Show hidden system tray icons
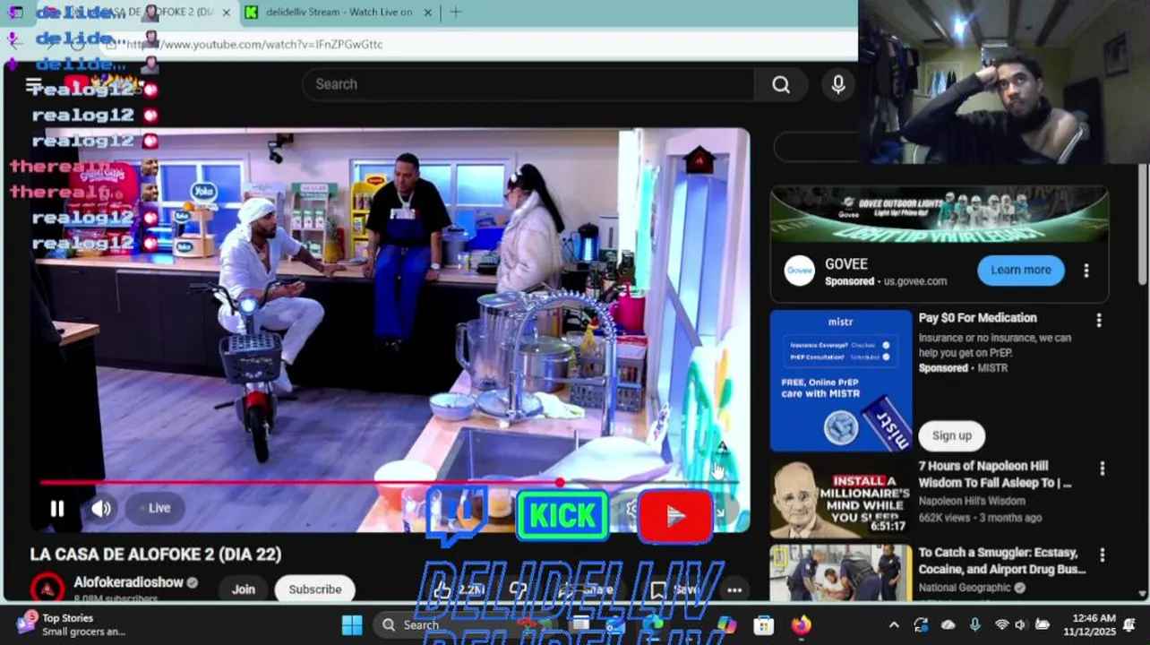Screen dimensions: 1150x645 (x=894, y=625)
